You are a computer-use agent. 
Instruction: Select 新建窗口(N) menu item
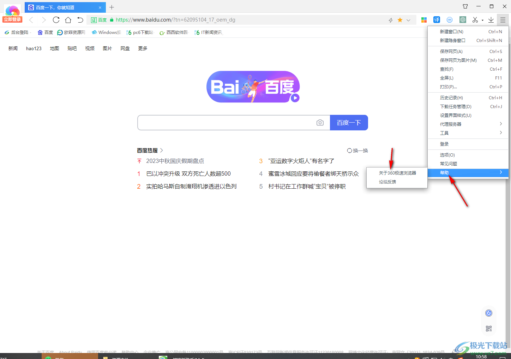click(468, 32)
